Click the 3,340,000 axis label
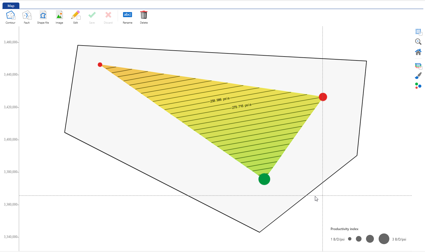This screenshot has height=252, width=425. tap(11, 237)
